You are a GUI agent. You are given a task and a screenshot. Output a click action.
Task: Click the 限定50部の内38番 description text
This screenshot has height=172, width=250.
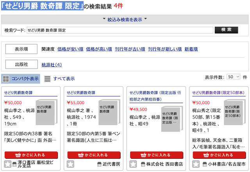pos(30,137)
